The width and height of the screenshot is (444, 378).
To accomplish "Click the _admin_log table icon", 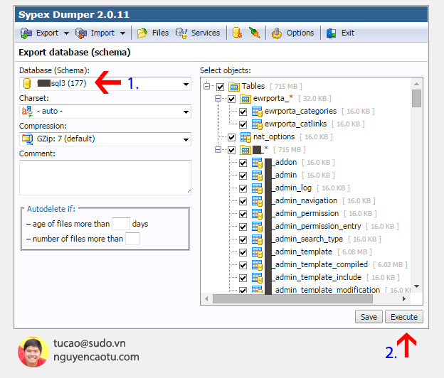I will (257, 188).
